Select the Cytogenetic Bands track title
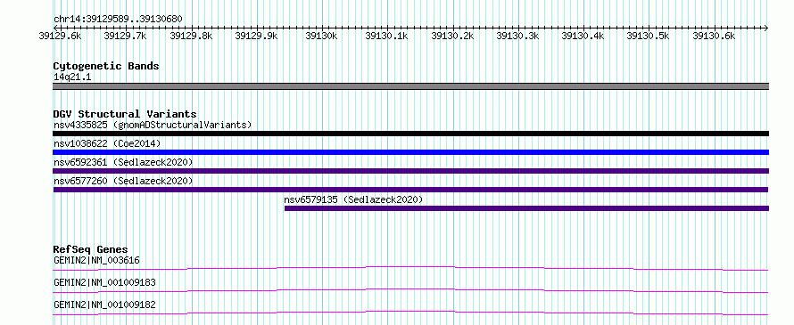Image resolution: width=794 pixels, height=325 pixels. pos(106,66)
